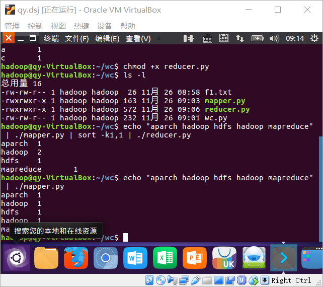Viewport: 323px width, 287px height.
Task: Click the f1.txt filename in listing
Action: coord(218,92)
